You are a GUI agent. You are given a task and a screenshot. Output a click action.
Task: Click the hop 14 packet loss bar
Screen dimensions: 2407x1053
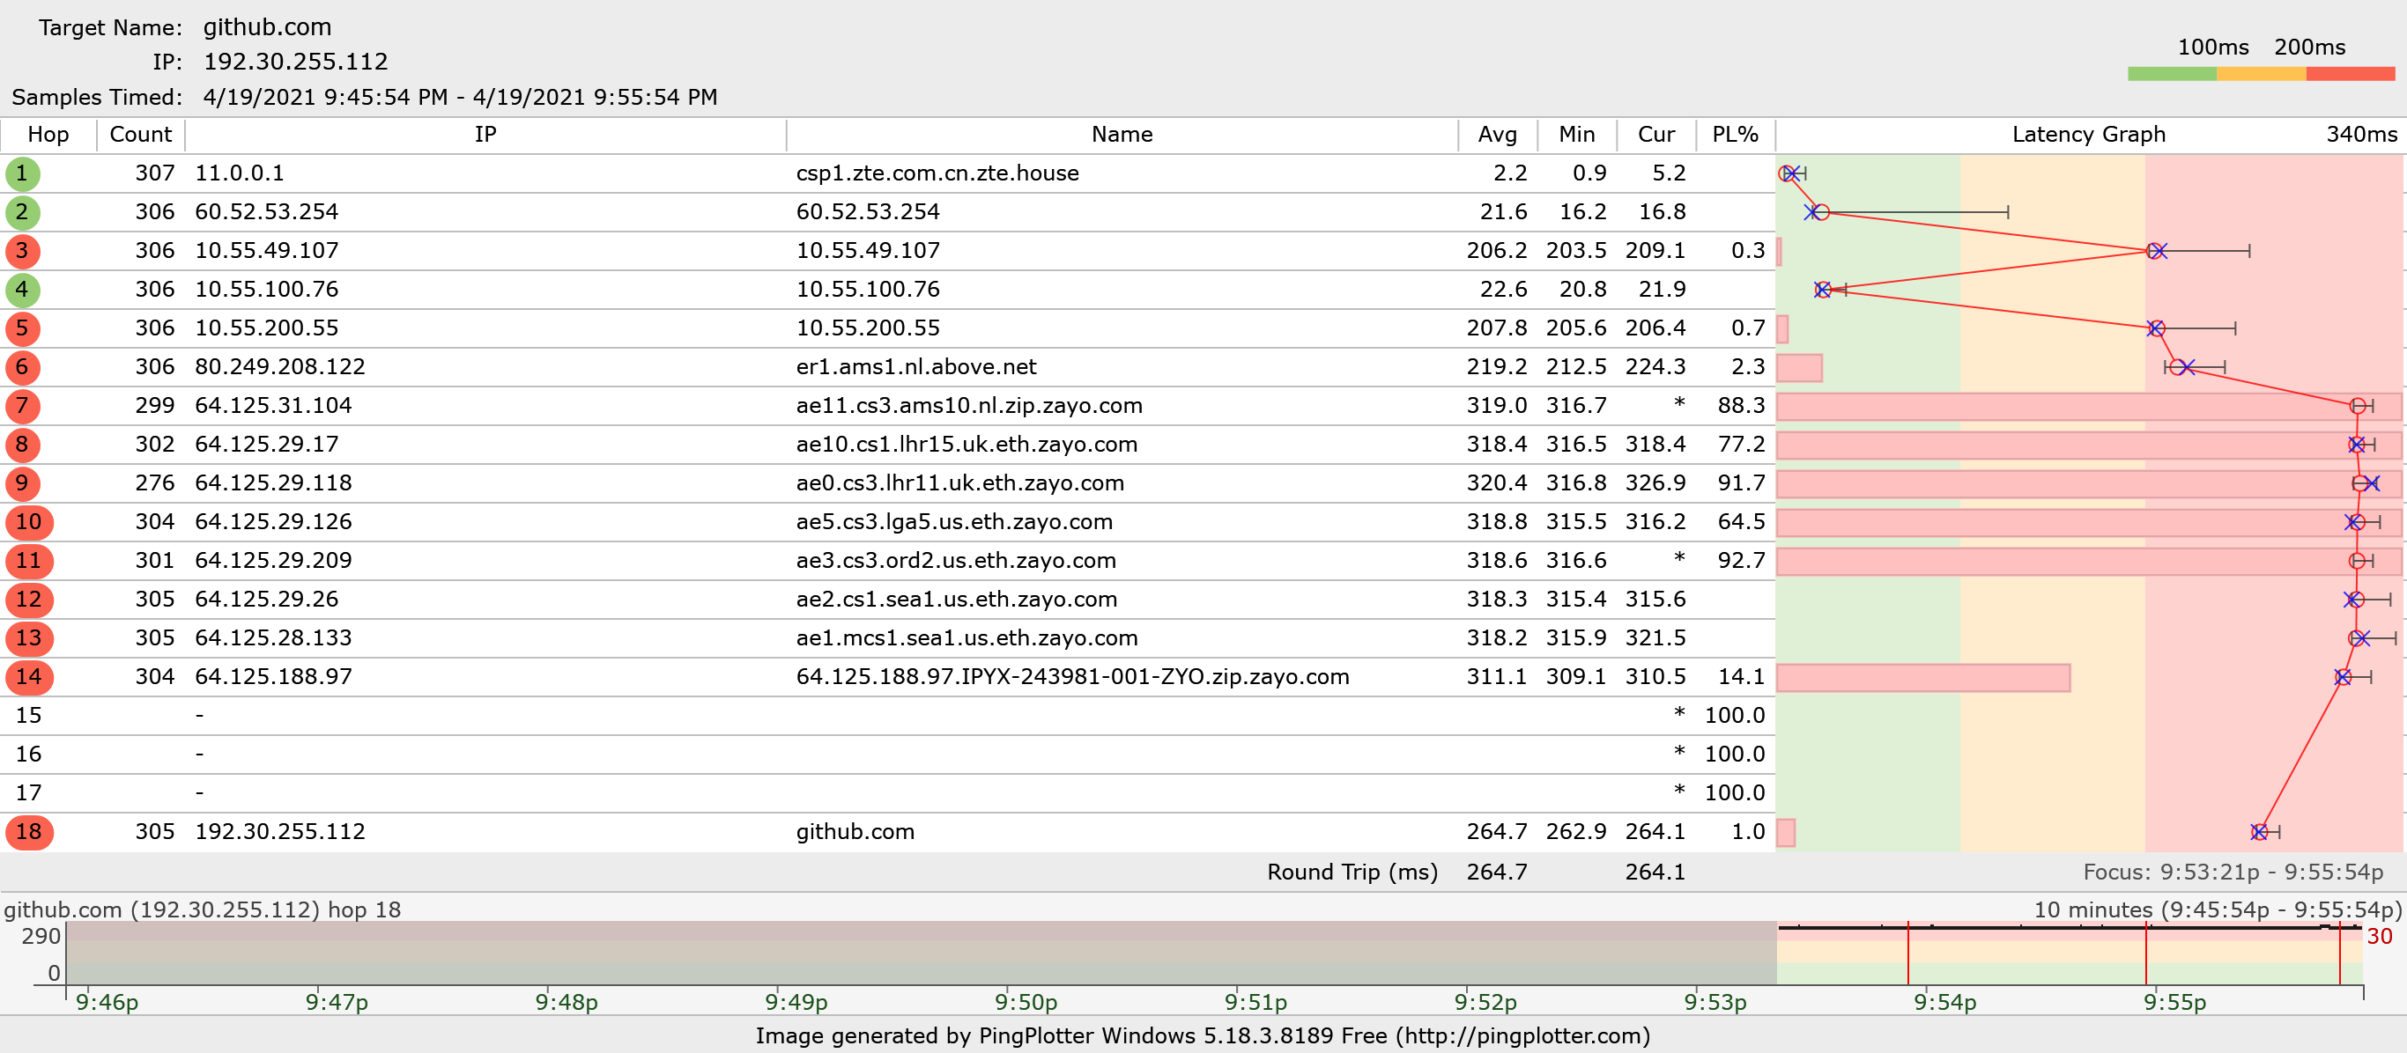(1923, 678)
